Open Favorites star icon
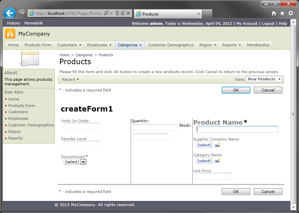This screenshot has width=299, height=213. (x=282, y=13)
